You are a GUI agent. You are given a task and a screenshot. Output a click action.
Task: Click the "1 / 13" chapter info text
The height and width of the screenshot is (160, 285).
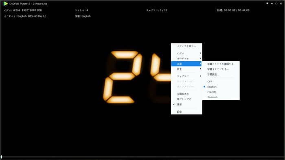tap(164, 10)
